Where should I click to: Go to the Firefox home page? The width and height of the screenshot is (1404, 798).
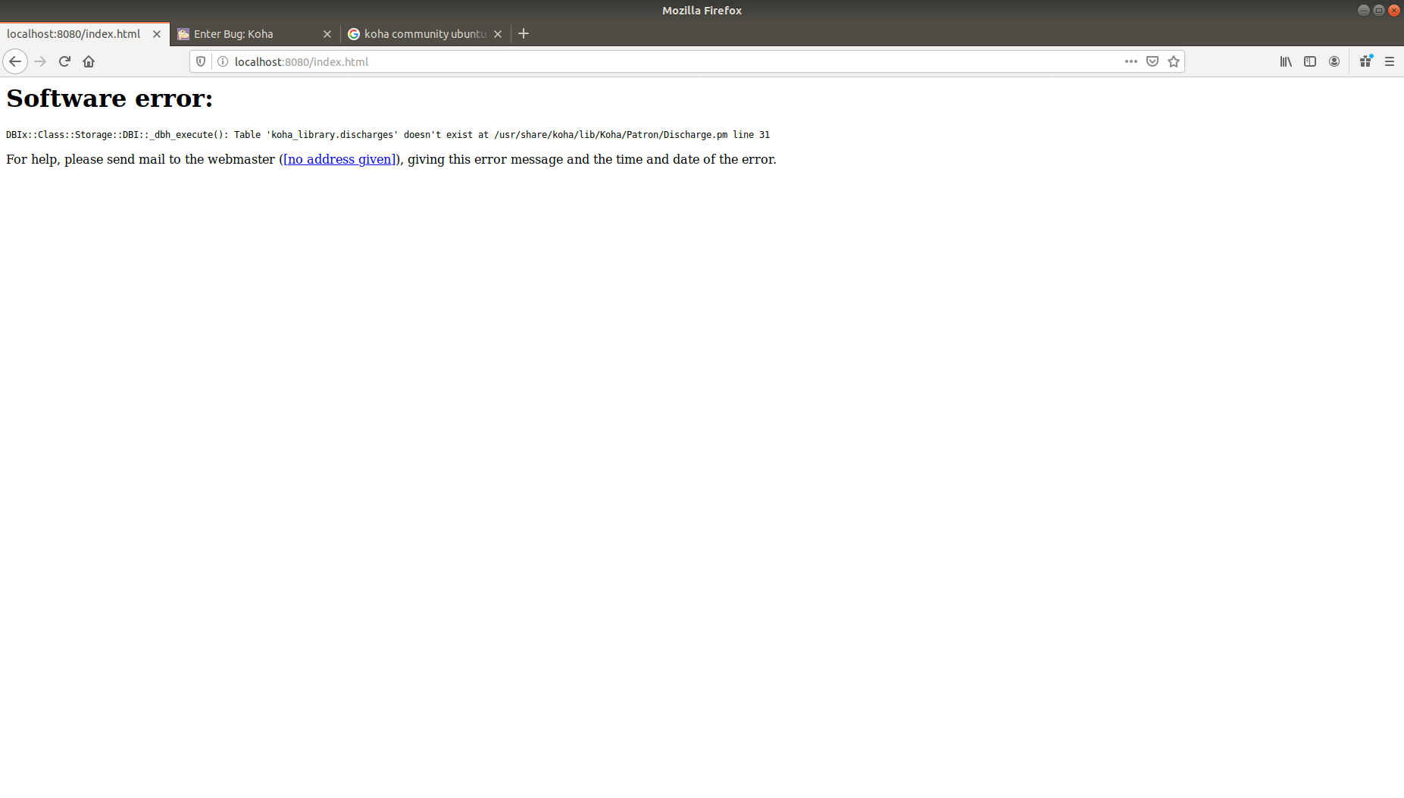click(89, 61)
